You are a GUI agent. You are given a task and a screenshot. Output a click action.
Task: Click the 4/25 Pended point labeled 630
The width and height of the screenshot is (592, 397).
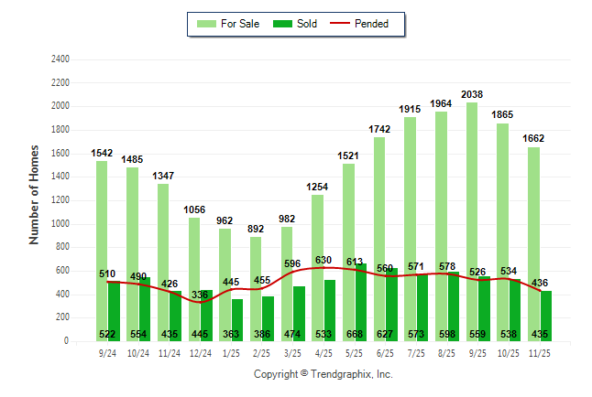pos(323,267)
